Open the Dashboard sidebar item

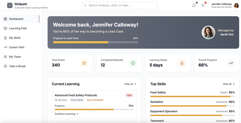[x=20, y=19]
